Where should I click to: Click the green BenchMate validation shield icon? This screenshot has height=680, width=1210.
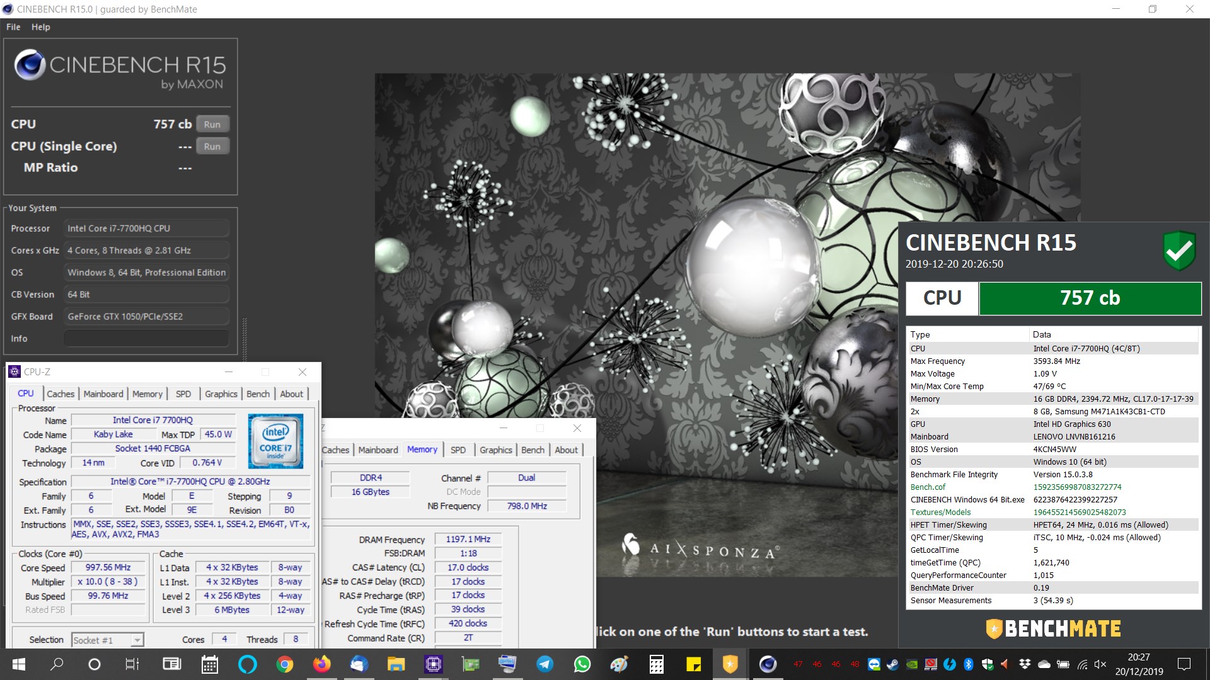pos(1179,251)
